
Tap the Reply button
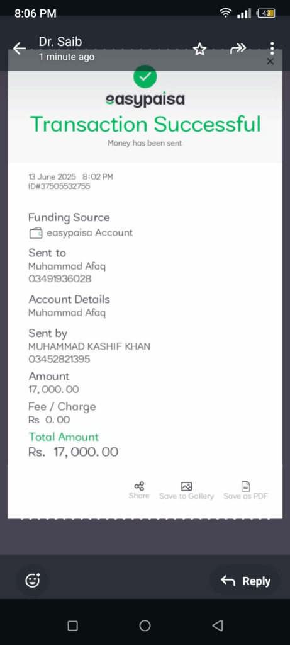pyautogui.click(x=245, y=581)
